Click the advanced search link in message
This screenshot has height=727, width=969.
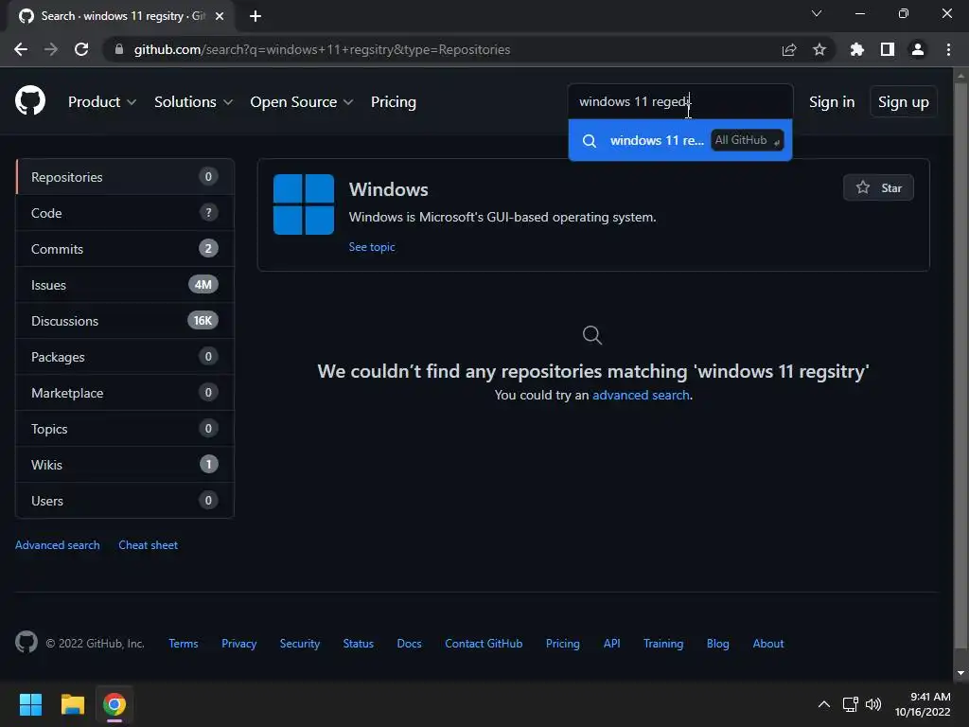pos(641,395)
